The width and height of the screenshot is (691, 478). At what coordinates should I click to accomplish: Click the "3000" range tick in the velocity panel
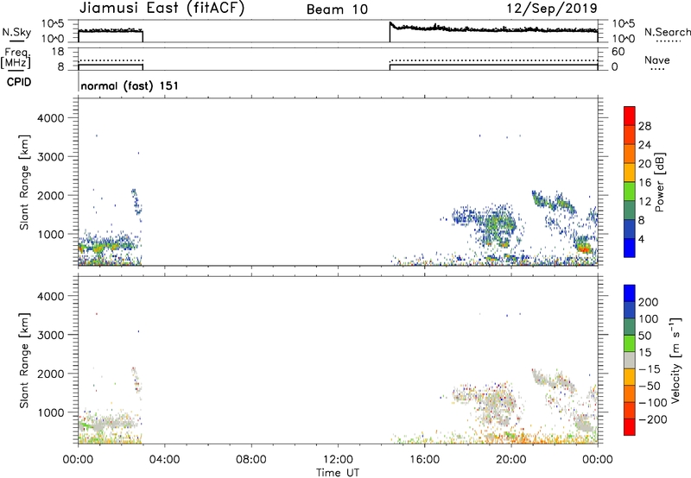50,335
